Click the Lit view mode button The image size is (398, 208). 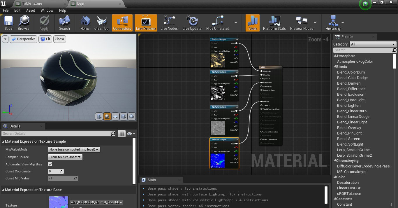click(45, 39)
